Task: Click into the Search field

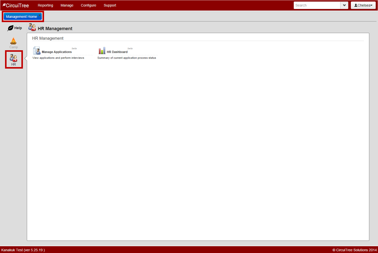Action: tap(317, 5)
